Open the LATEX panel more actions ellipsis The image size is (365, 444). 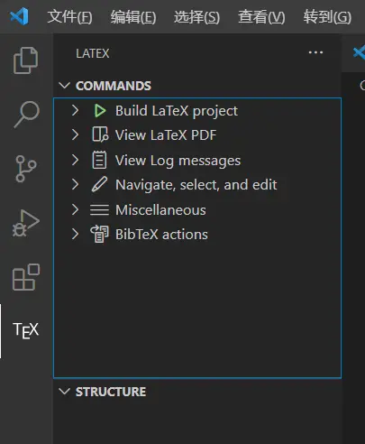click(x=315, y=52)
